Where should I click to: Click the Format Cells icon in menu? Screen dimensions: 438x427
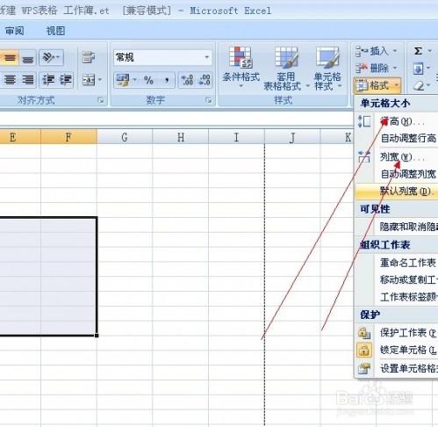tap(364, 368)
